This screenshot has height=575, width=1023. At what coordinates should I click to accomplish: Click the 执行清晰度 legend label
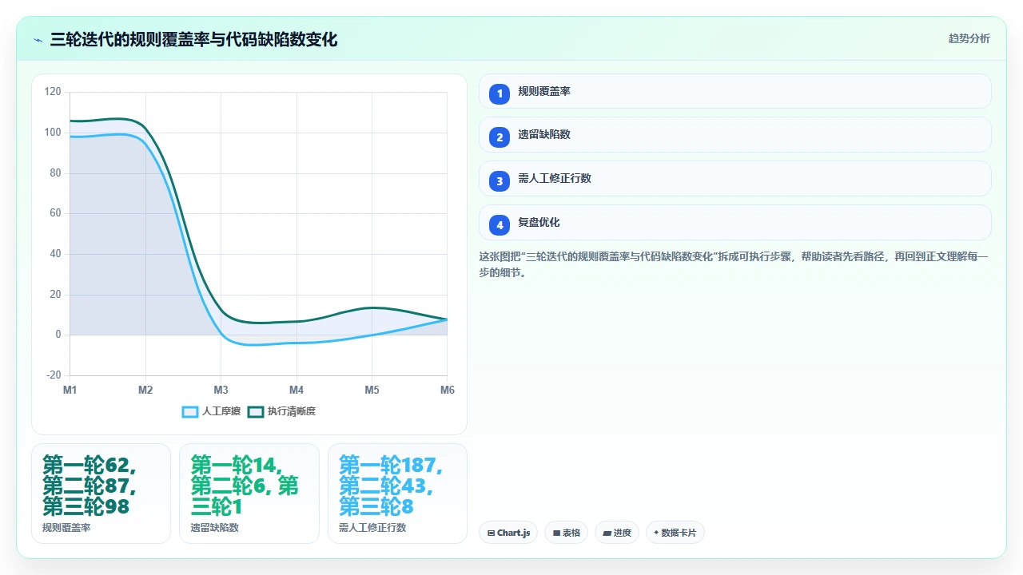(x=292, y=412)
